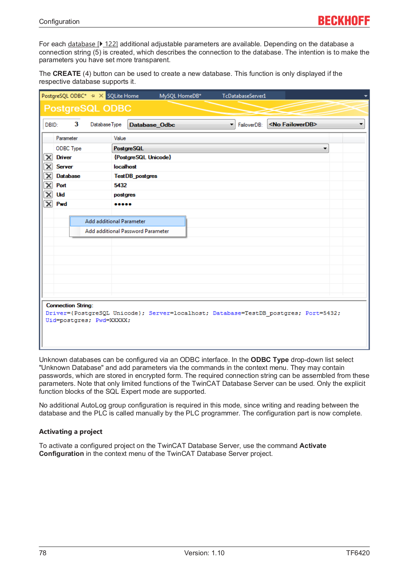
Task: Select the PostgreSQL ODBC tab
Action: [x=64, y=96]
